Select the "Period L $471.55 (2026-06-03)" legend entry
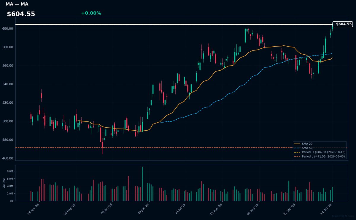 pyautogui.click(x=320, y=156)
